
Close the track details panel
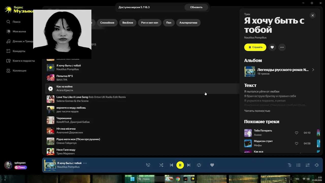pos(313,16)
